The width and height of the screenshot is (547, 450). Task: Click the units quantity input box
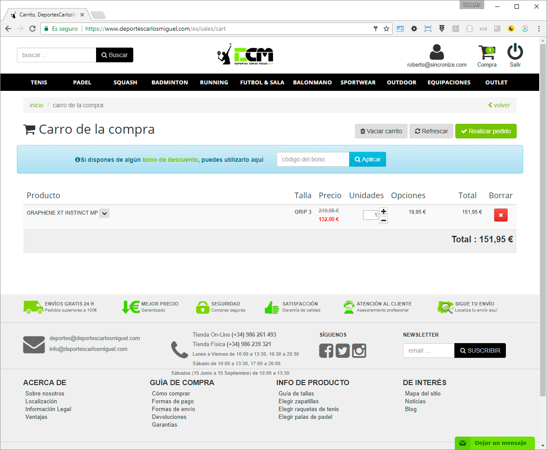click(x=370, y=215)
